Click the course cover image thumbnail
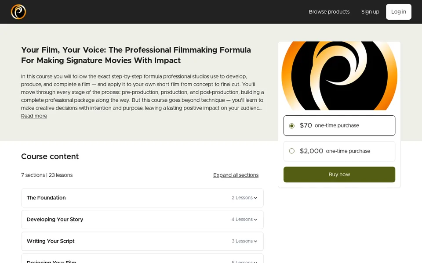This screenshot has width=422, height=263. [339, 76]
